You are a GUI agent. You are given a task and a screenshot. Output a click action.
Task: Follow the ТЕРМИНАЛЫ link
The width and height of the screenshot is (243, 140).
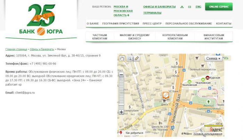(152, 13)
